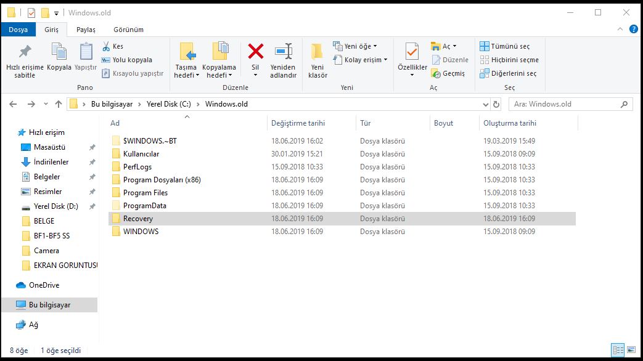Cut selection with Kes scissors
The width and height of the screenshot is (643, 361).
(113, 46)
